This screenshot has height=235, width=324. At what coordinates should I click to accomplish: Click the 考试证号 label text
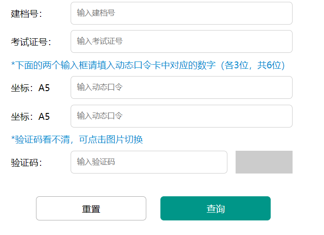[30, 42]
